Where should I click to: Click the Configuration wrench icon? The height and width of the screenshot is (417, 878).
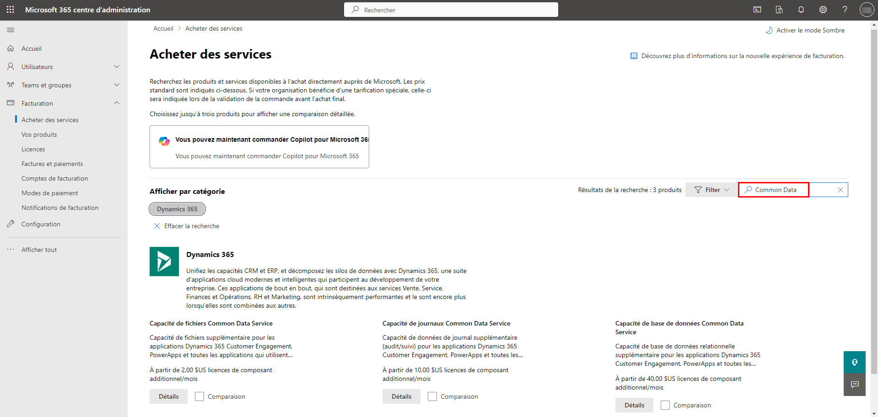pos(11,224)
